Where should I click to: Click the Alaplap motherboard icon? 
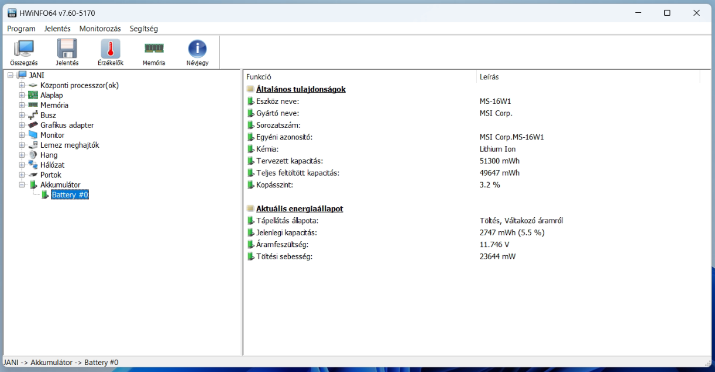coord(33,95)
